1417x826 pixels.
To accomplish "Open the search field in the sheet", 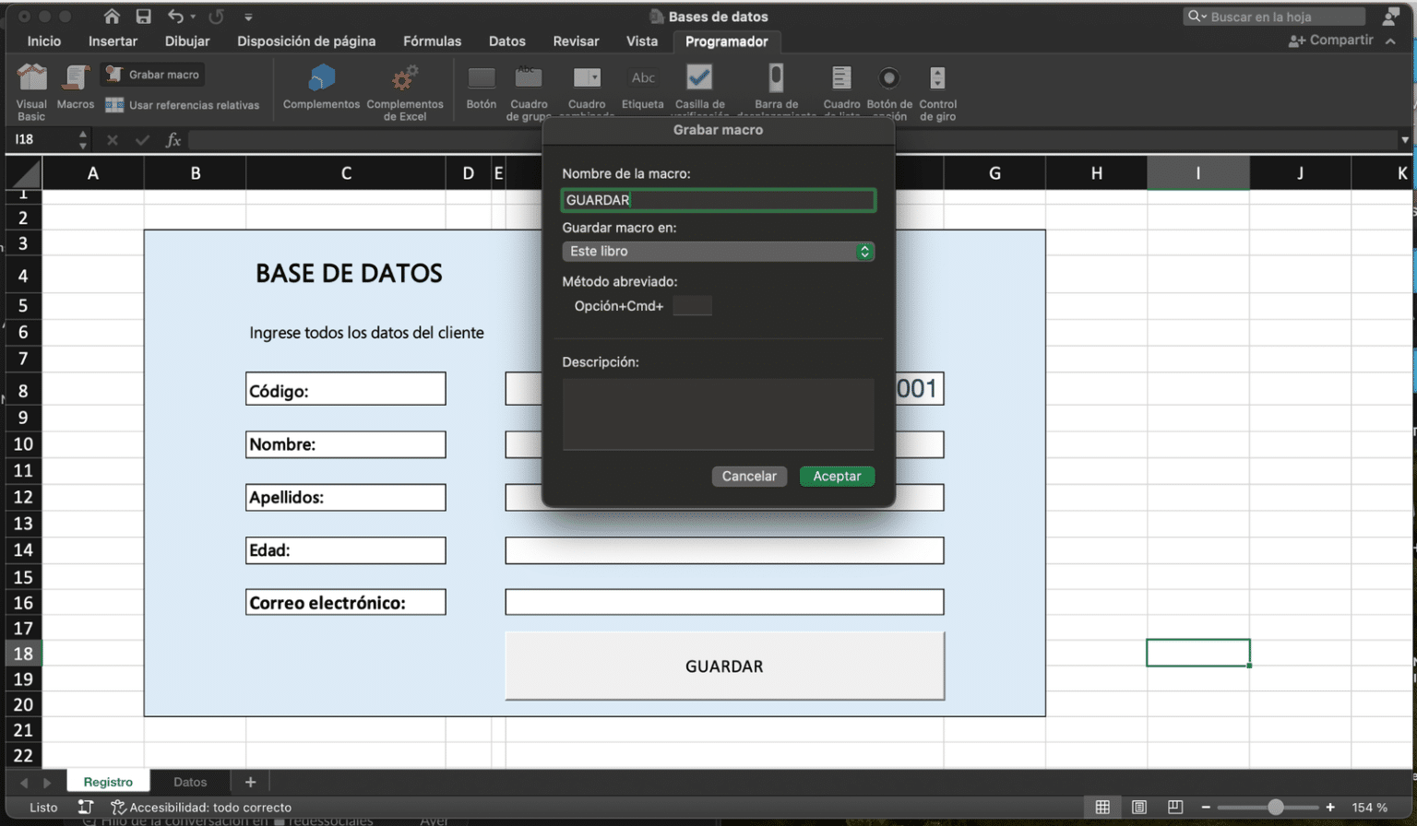I will click(x=1273, y=16).
